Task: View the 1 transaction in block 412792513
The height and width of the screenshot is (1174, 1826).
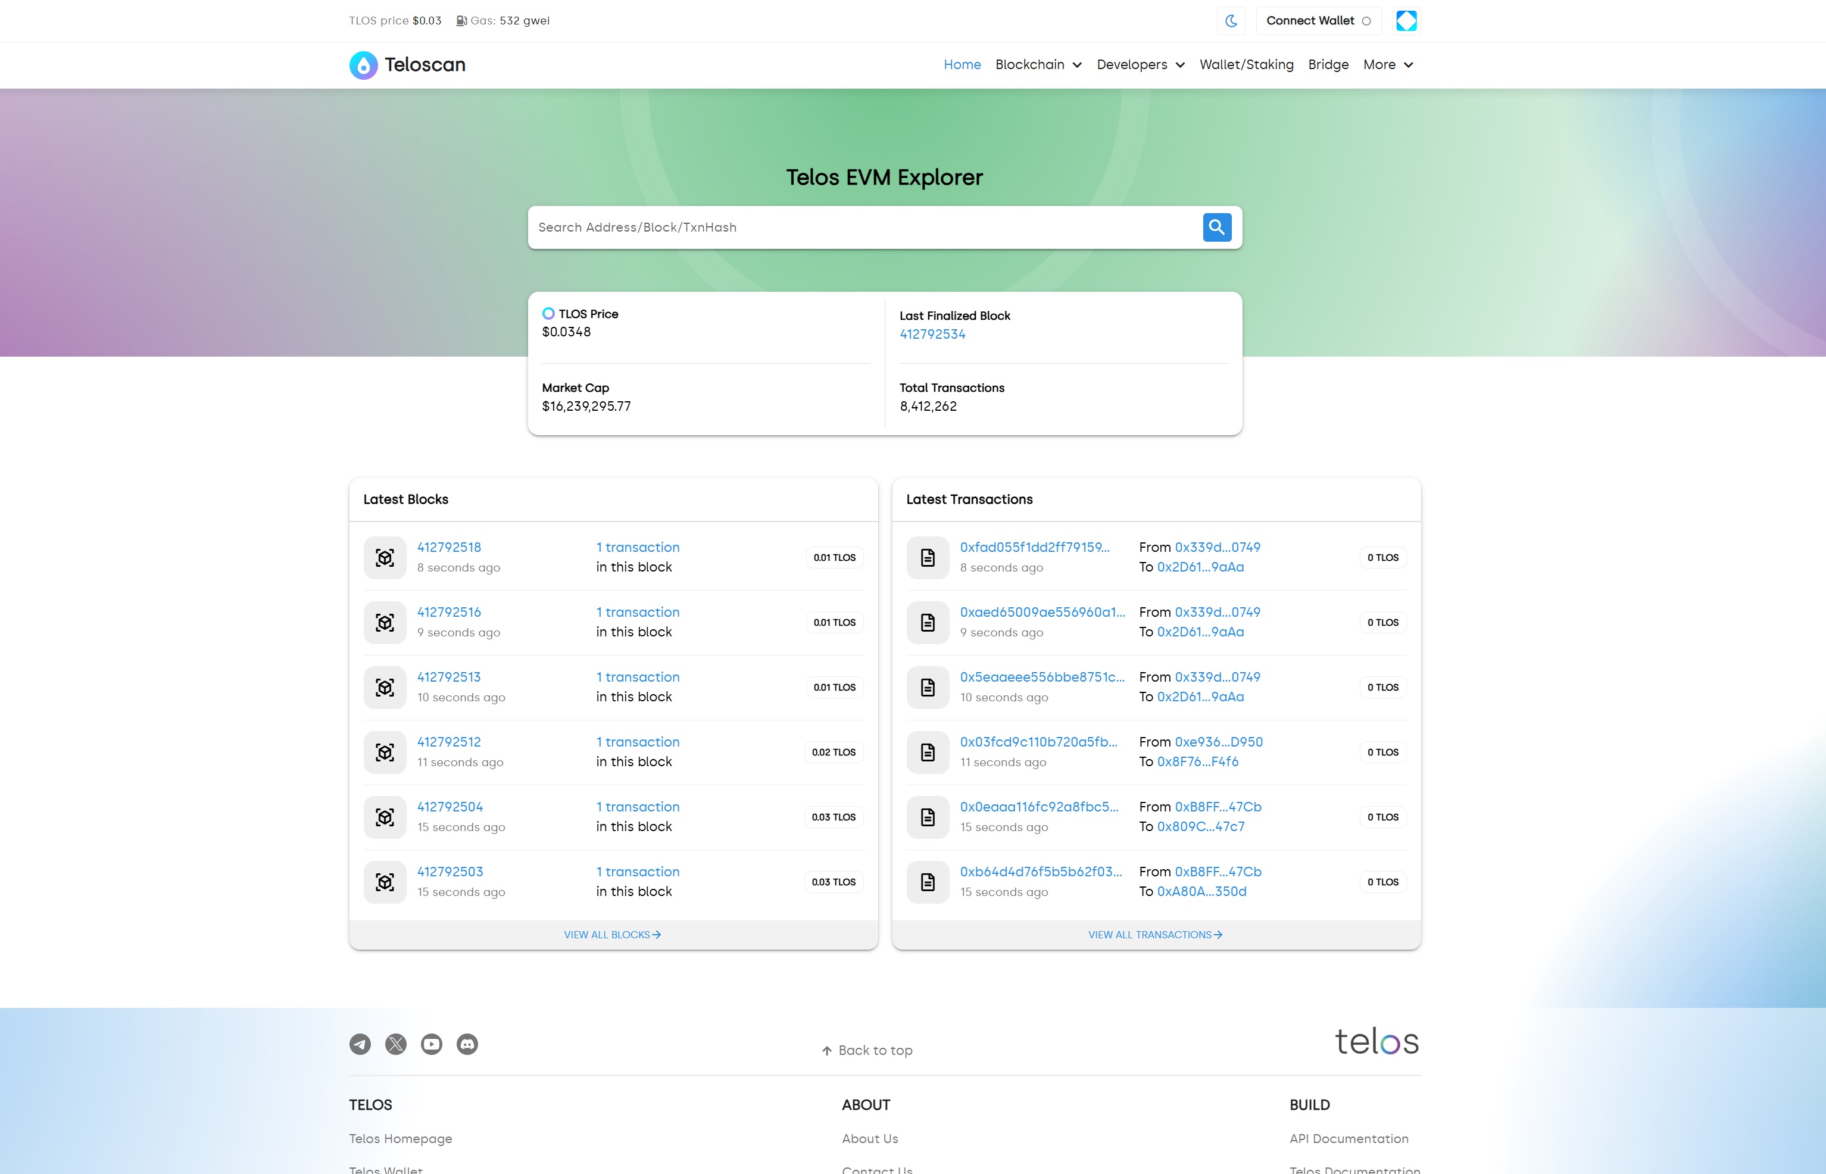Action: pyautogui.click(x=638, y=677)
